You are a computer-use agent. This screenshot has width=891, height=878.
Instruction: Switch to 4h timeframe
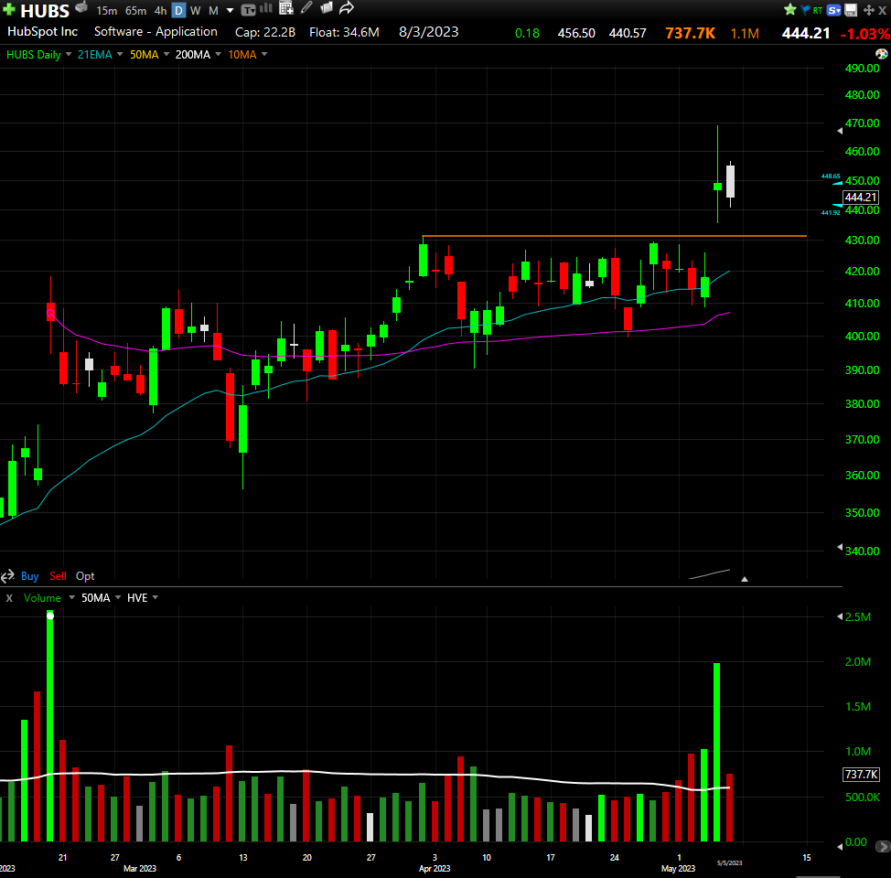(x=160, y=11)
